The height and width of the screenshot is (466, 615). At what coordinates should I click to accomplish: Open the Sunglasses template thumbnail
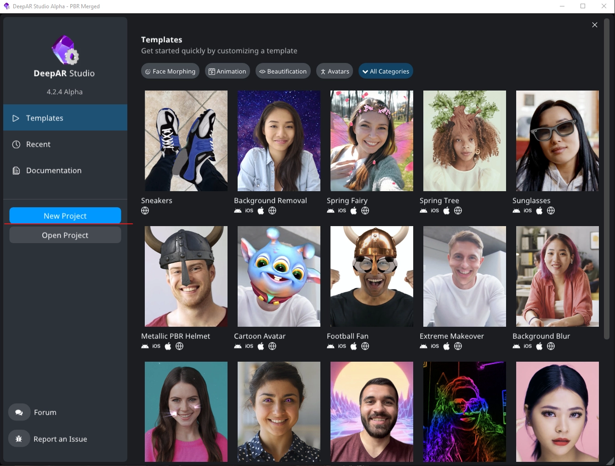pyautogui.click(x=558, y=141)
